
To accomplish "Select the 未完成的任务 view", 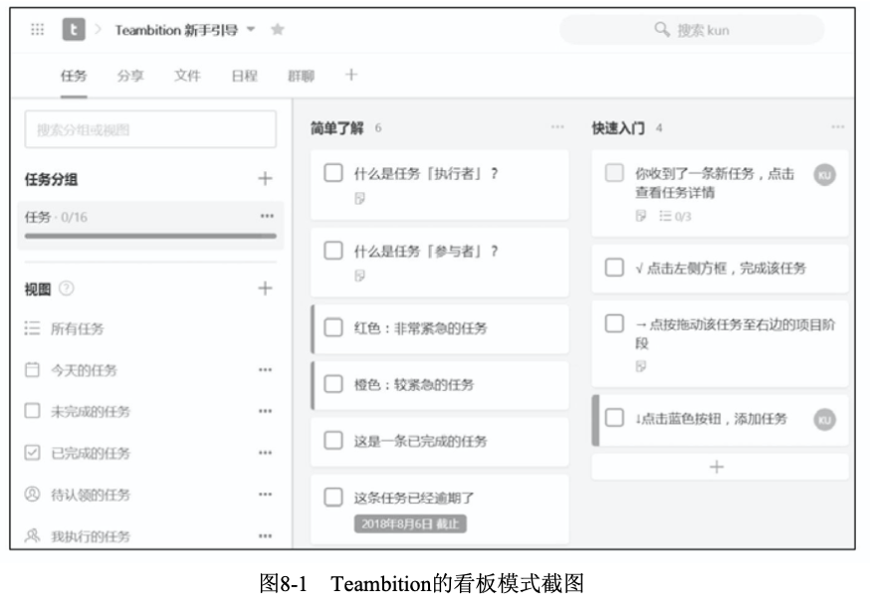I will click(91, 411).
